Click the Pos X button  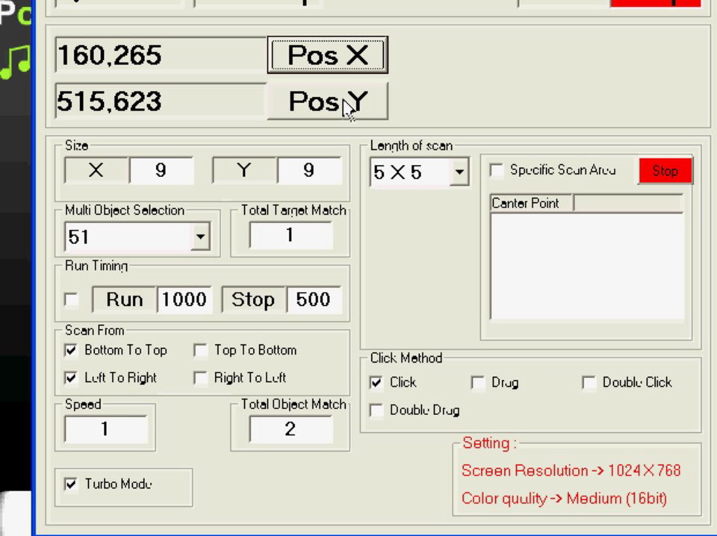[x=328, y=55]
